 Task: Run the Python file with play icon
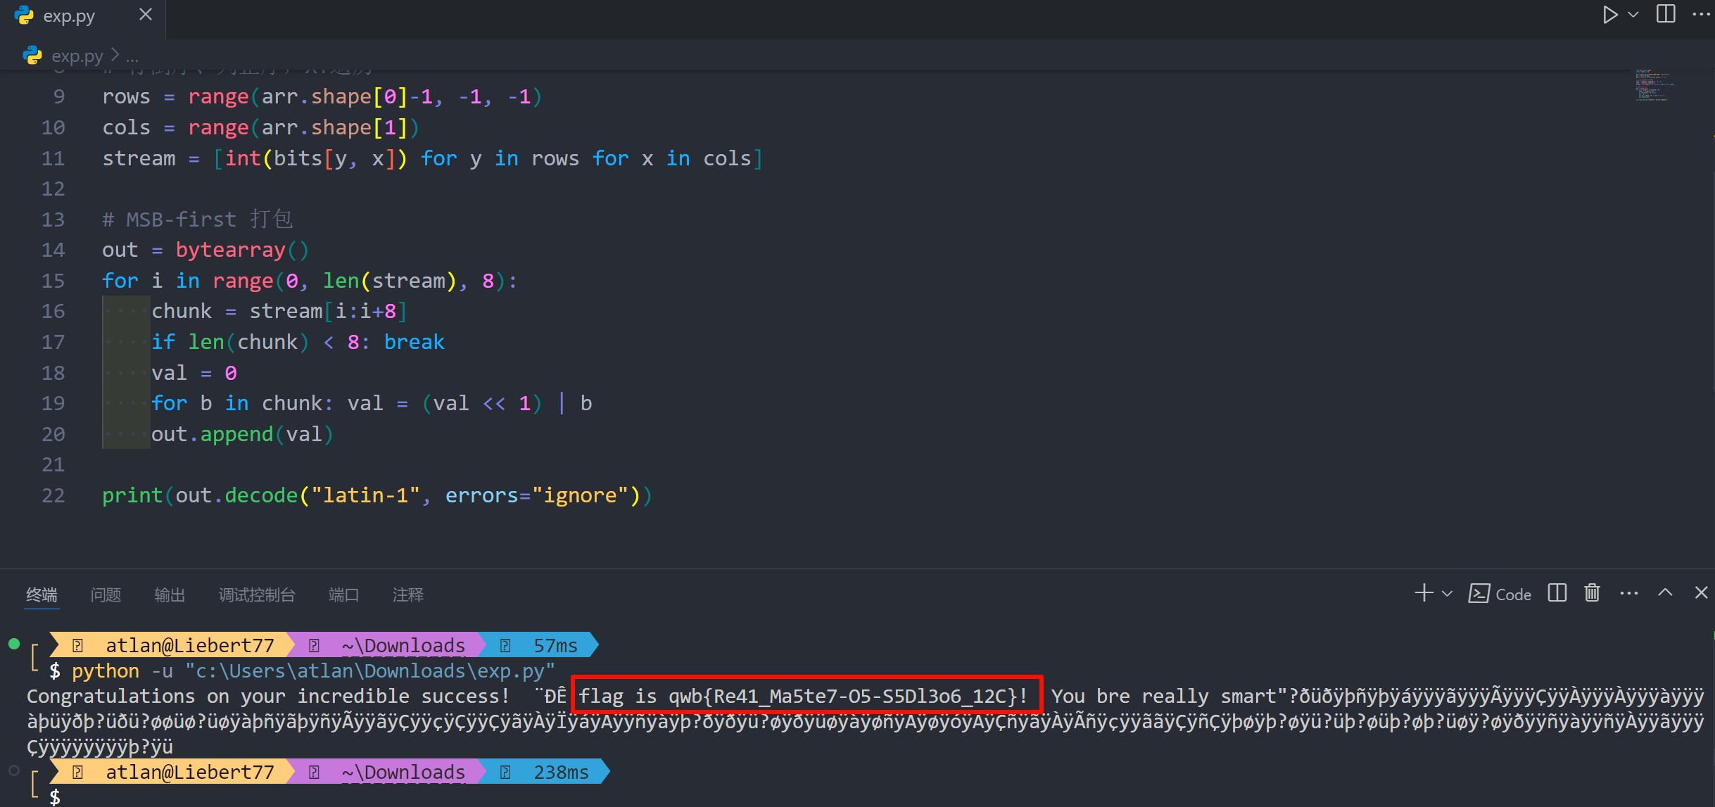pyautogui.click(x=1609, y=15)
